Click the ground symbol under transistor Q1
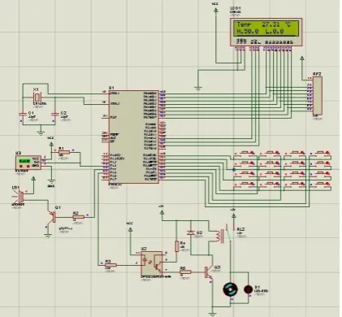Viewport: 342px width, 317px height. tap(48, 235)
